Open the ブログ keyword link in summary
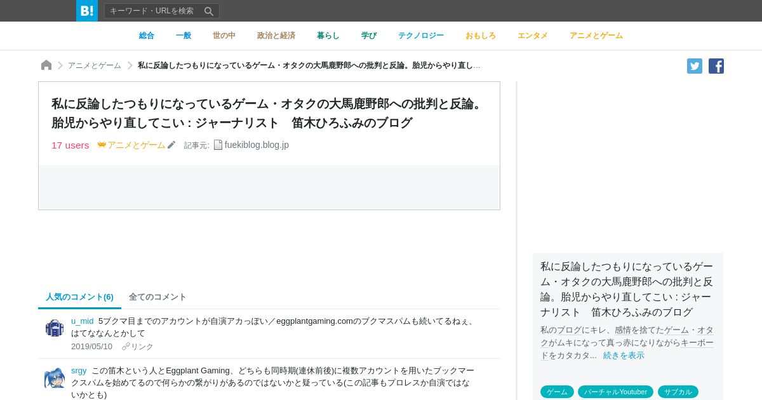The image size is (762, 400). click(569, 330)
